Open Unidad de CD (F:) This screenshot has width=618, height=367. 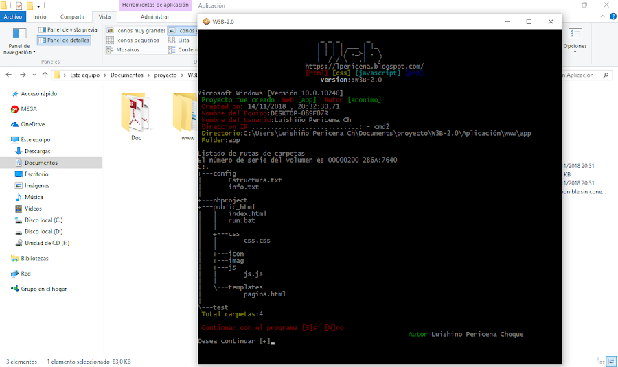point(42,243)
